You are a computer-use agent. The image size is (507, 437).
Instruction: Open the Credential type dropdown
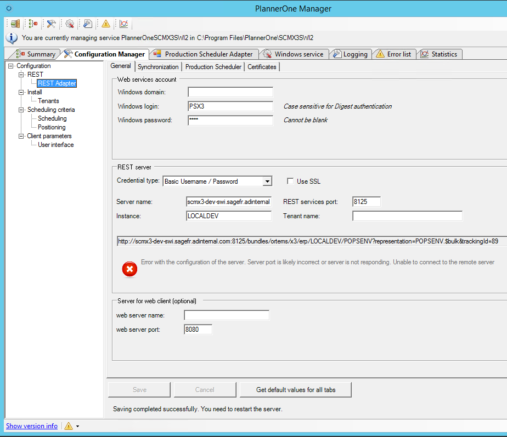coord(267,181)
